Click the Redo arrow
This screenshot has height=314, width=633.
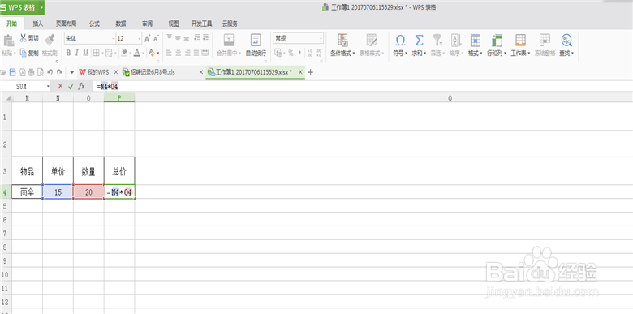coord(59,72)
